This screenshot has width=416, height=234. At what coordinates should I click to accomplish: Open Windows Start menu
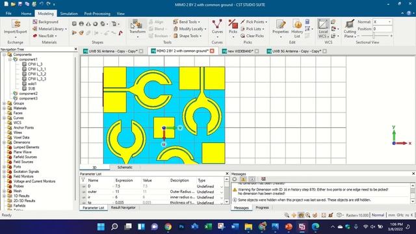point(101,227)
